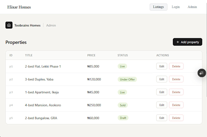Image resolution: width=207 pixels, height=137 pixels.
Task: Click the Live status badge for p3
Action: pyautogui.click(x=122, y=92)
